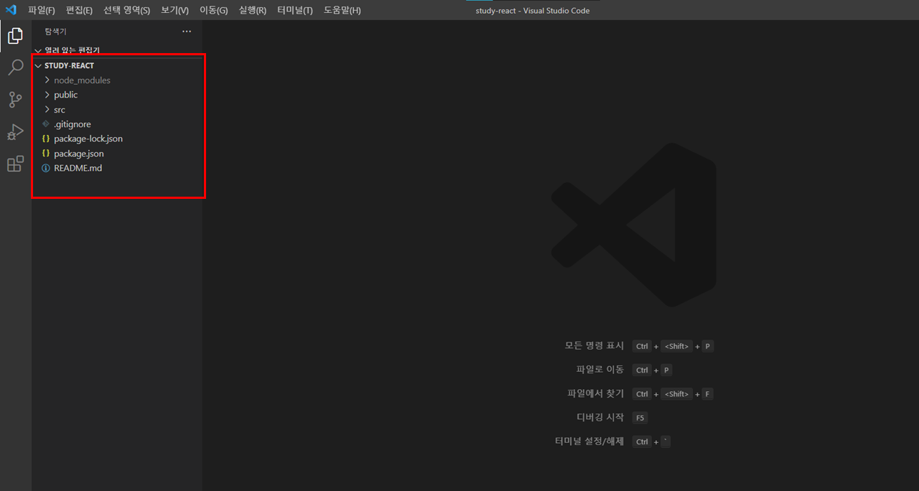The height and width of the screenshot is (491, 919).
Task: Click the 파일로 이동 label
Action: point(600,370)
